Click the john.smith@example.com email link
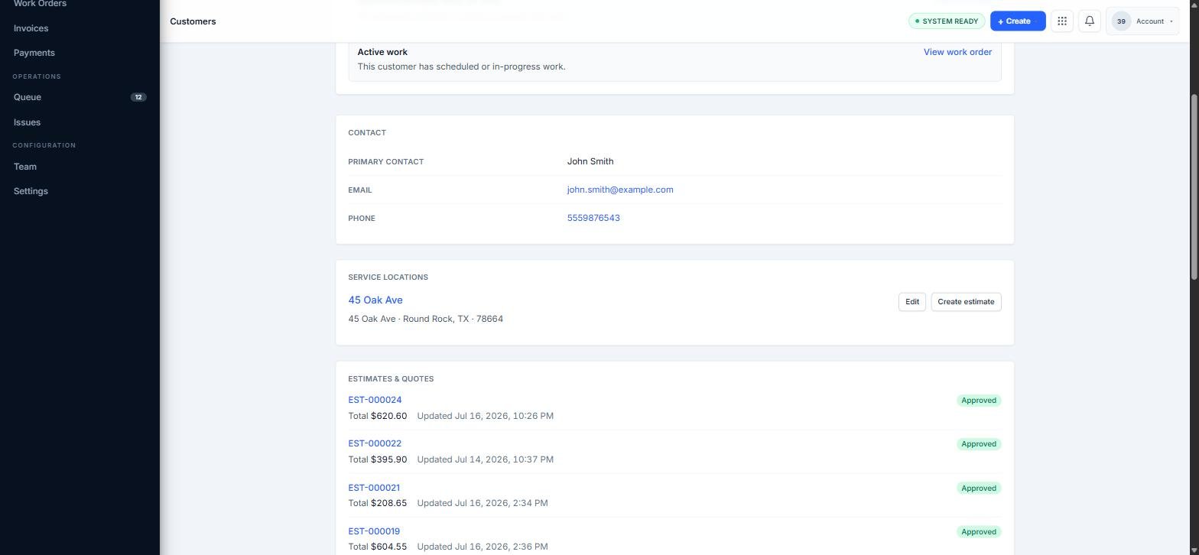The image size is (1199, 555). pos(620,190)
